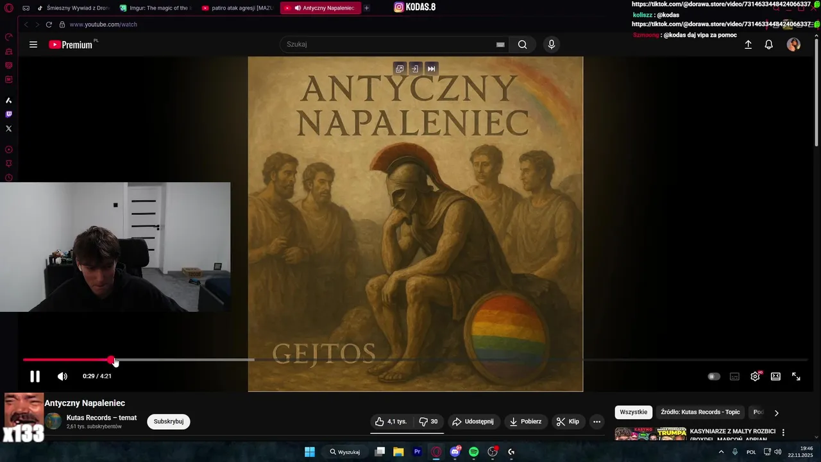Toggle subtitles/captions in the player
Viewport: 821px width, 462px height.
coord(734,377)
